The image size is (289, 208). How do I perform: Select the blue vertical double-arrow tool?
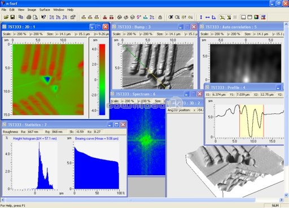click(201, 17)
